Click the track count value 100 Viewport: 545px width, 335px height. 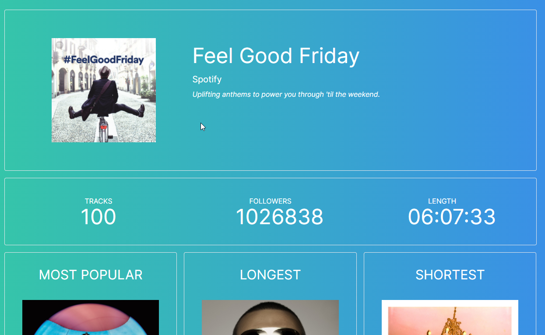(x=98, y=217)
